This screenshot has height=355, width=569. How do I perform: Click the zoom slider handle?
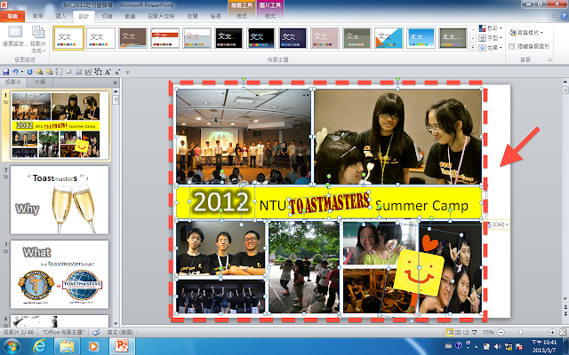521,332
